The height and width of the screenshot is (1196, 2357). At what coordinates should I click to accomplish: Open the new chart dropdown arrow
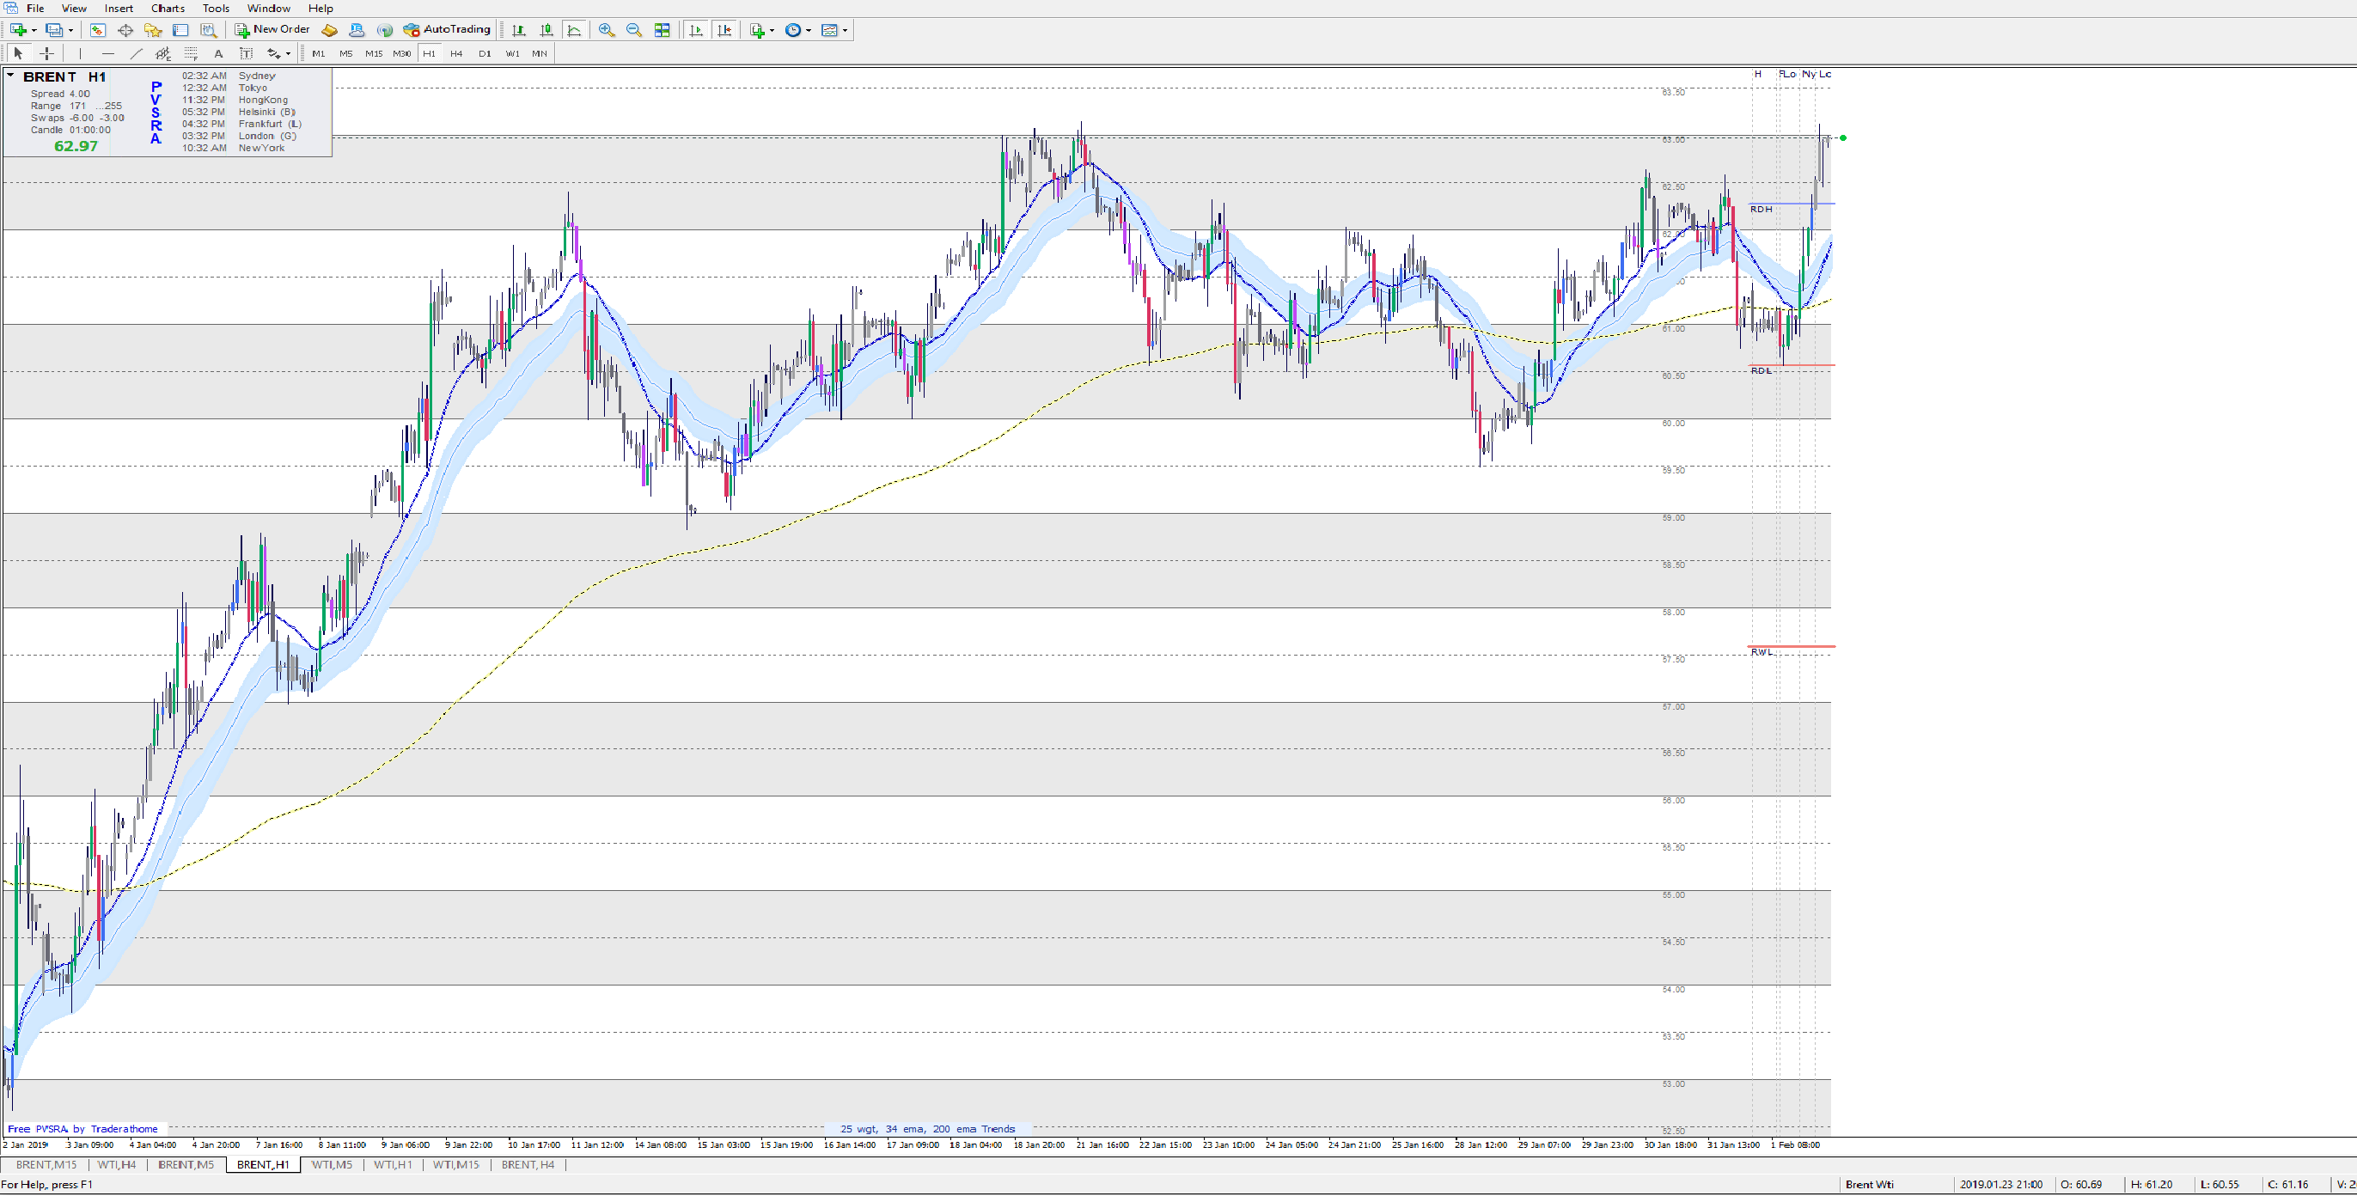34,30
